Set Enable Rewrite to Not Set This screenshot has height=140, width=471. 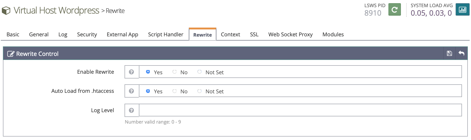click(199, 72)
